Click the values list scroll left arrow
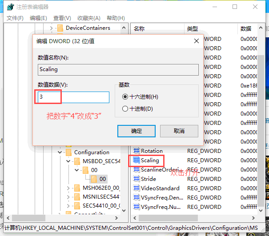 (x=135, y=218)
